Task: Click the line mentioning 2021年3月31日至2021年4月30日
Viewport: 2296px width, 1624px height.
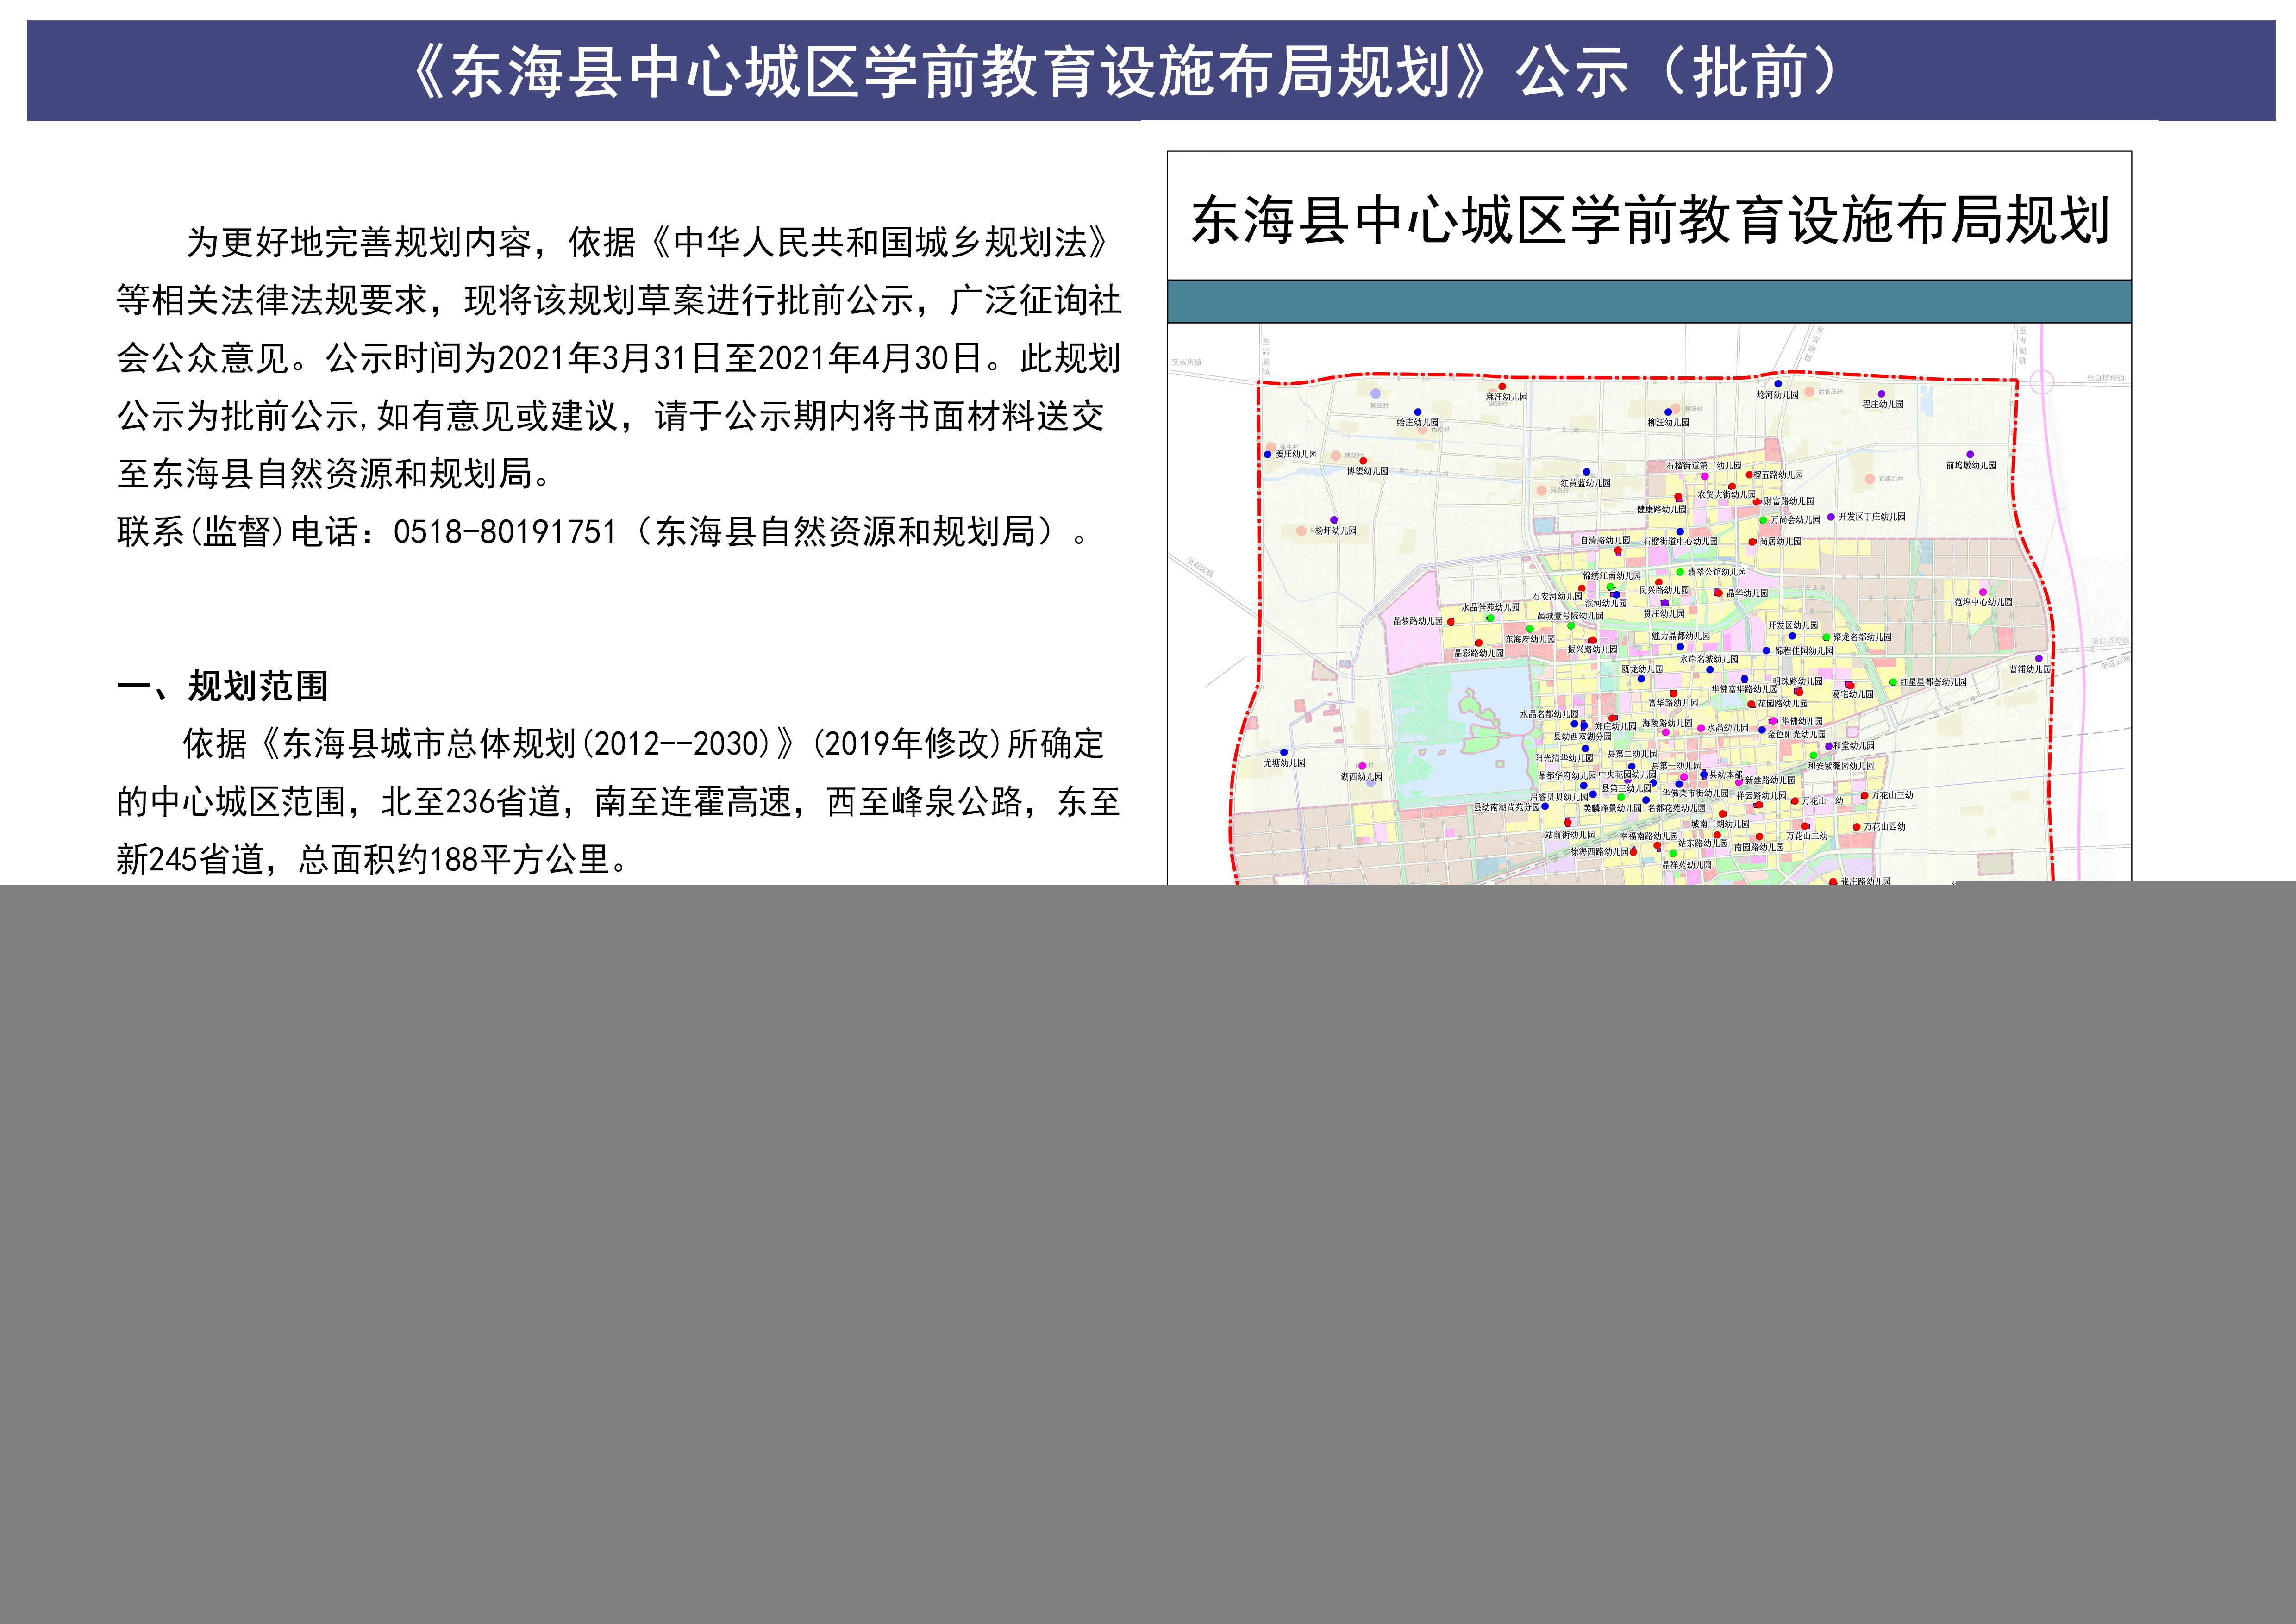Action: [619, 358]
